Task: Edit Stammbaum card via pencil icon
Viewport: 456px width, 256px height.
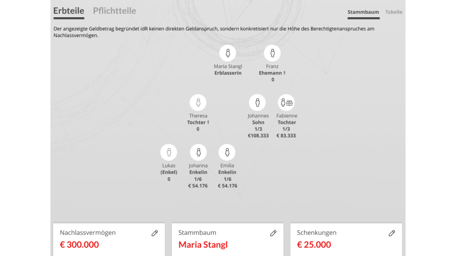Action: [273, 233]
